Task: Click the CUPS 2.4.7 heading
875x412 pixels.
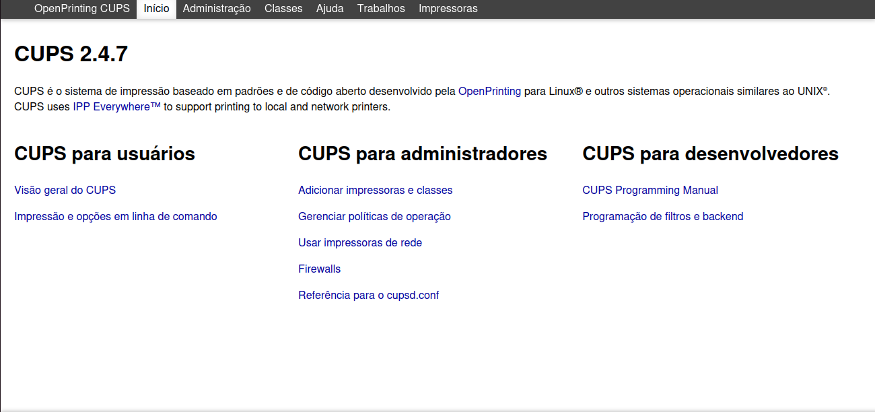Action: [x=71, y=54]
